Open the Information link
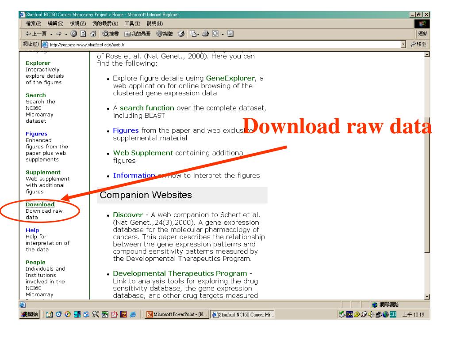Viewport: 453px width, 339px height. (x=134, y=175)
